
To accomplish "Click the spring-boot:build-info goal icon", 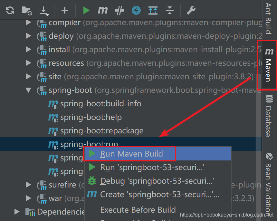I will pos(53,104).
